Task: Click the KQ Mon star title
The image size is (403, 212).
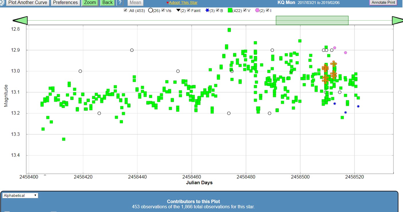Action: pos(286,3)
